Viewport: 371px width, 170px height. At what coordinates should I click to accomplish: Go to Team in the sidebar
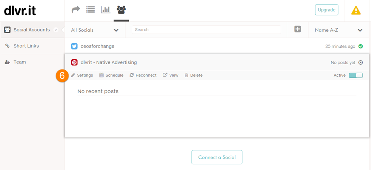click(19, 62)
